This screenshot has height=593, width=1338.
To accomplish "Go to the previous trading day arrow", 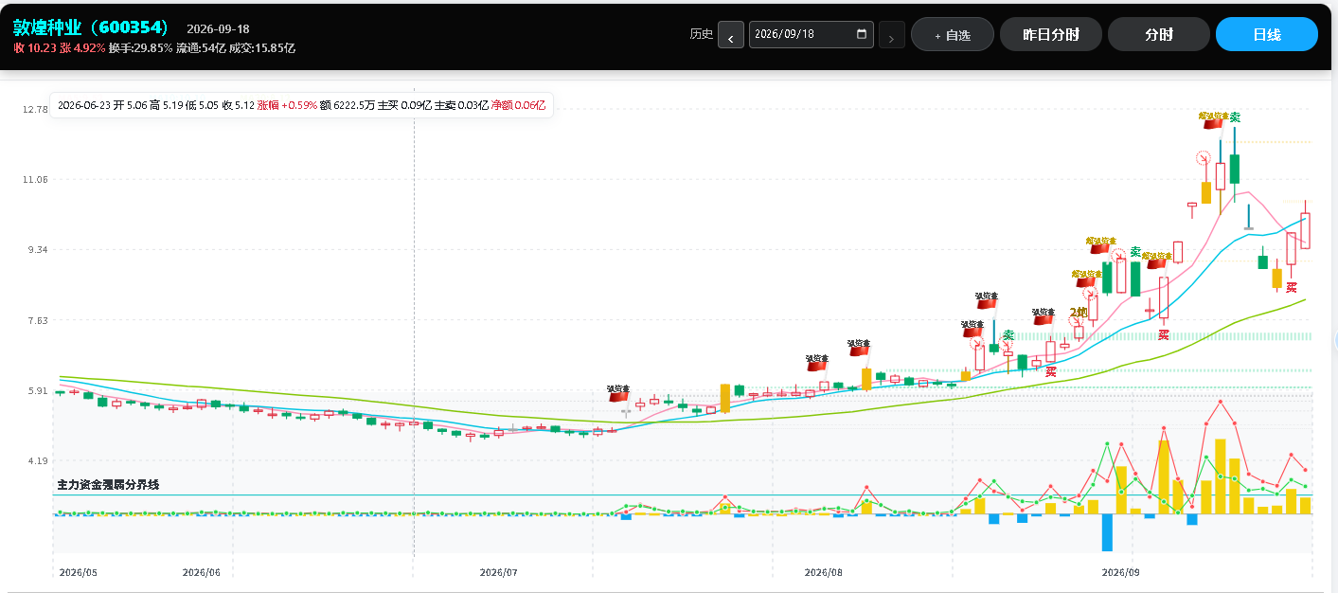I will coord(731,35).
